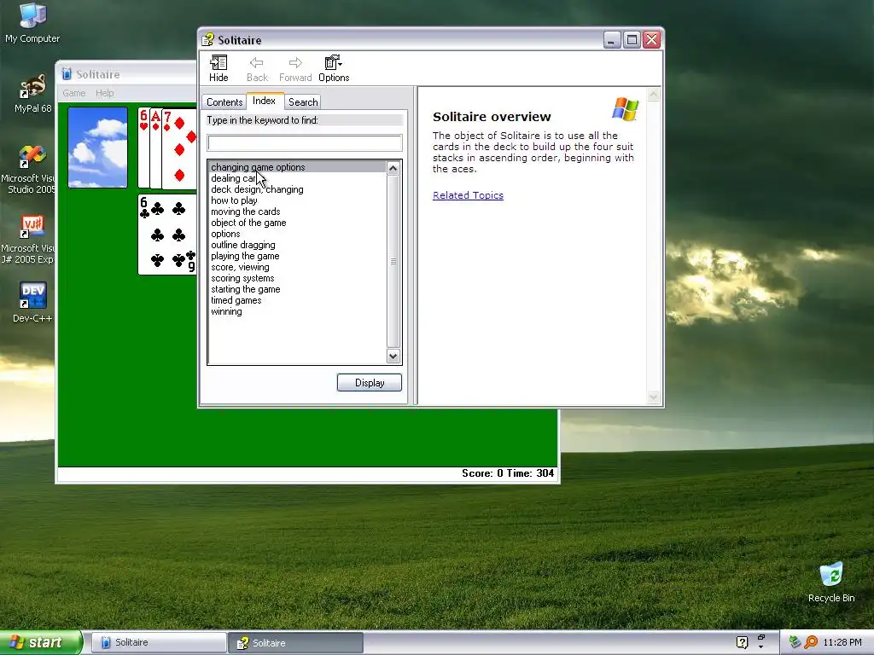
Task: Click the 7 of diamonds card
Action: (179, 148)
